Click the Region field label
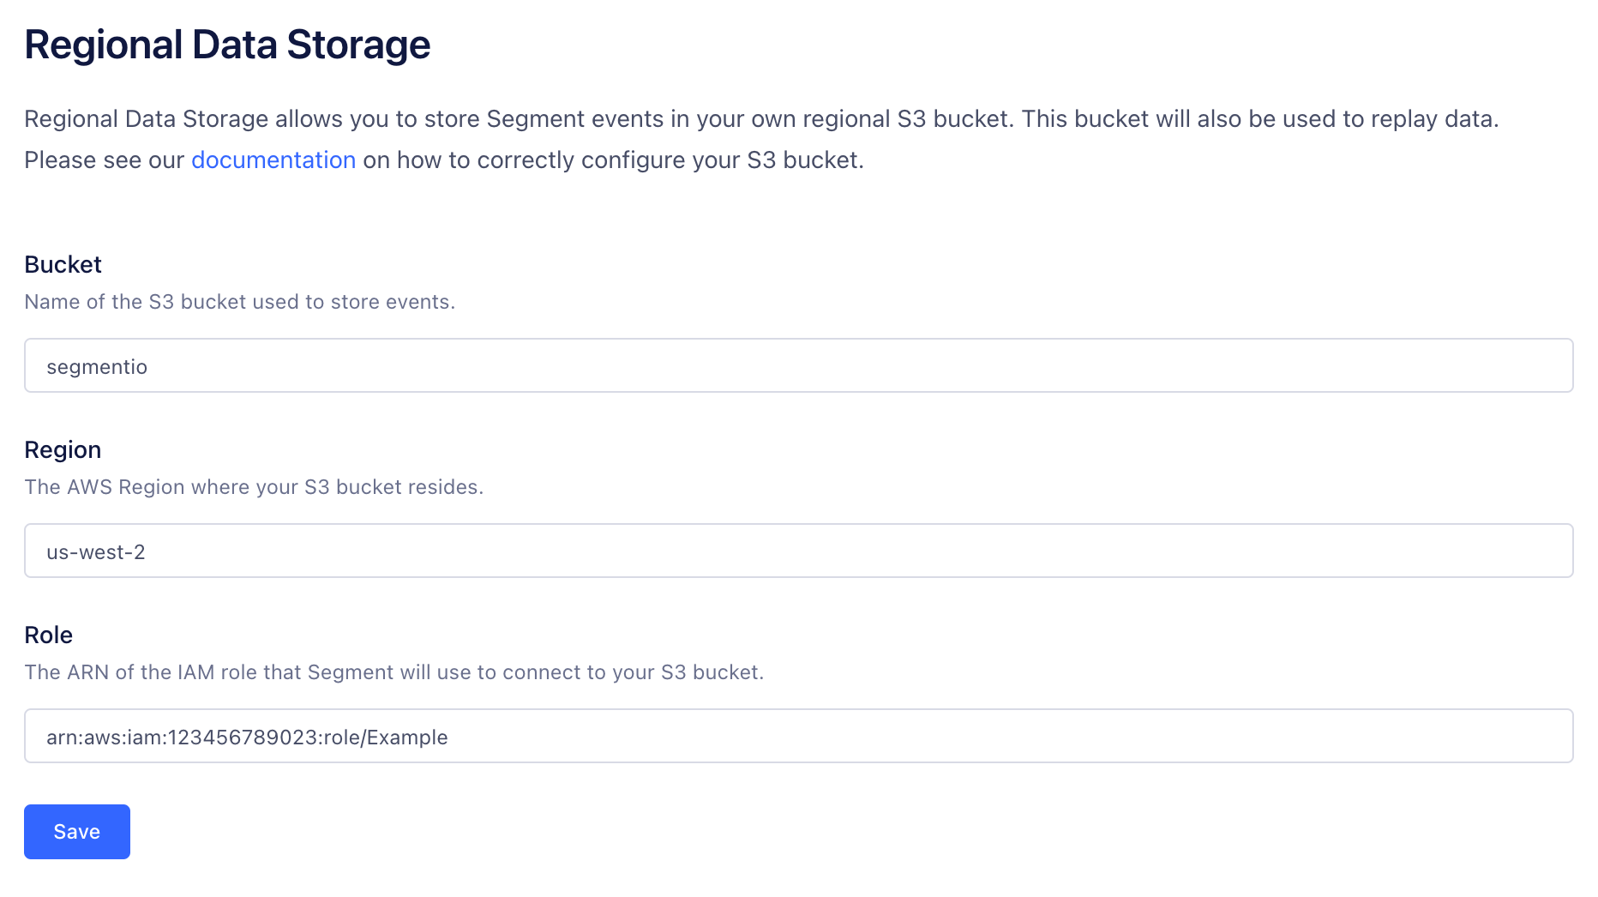 (63, 450)
